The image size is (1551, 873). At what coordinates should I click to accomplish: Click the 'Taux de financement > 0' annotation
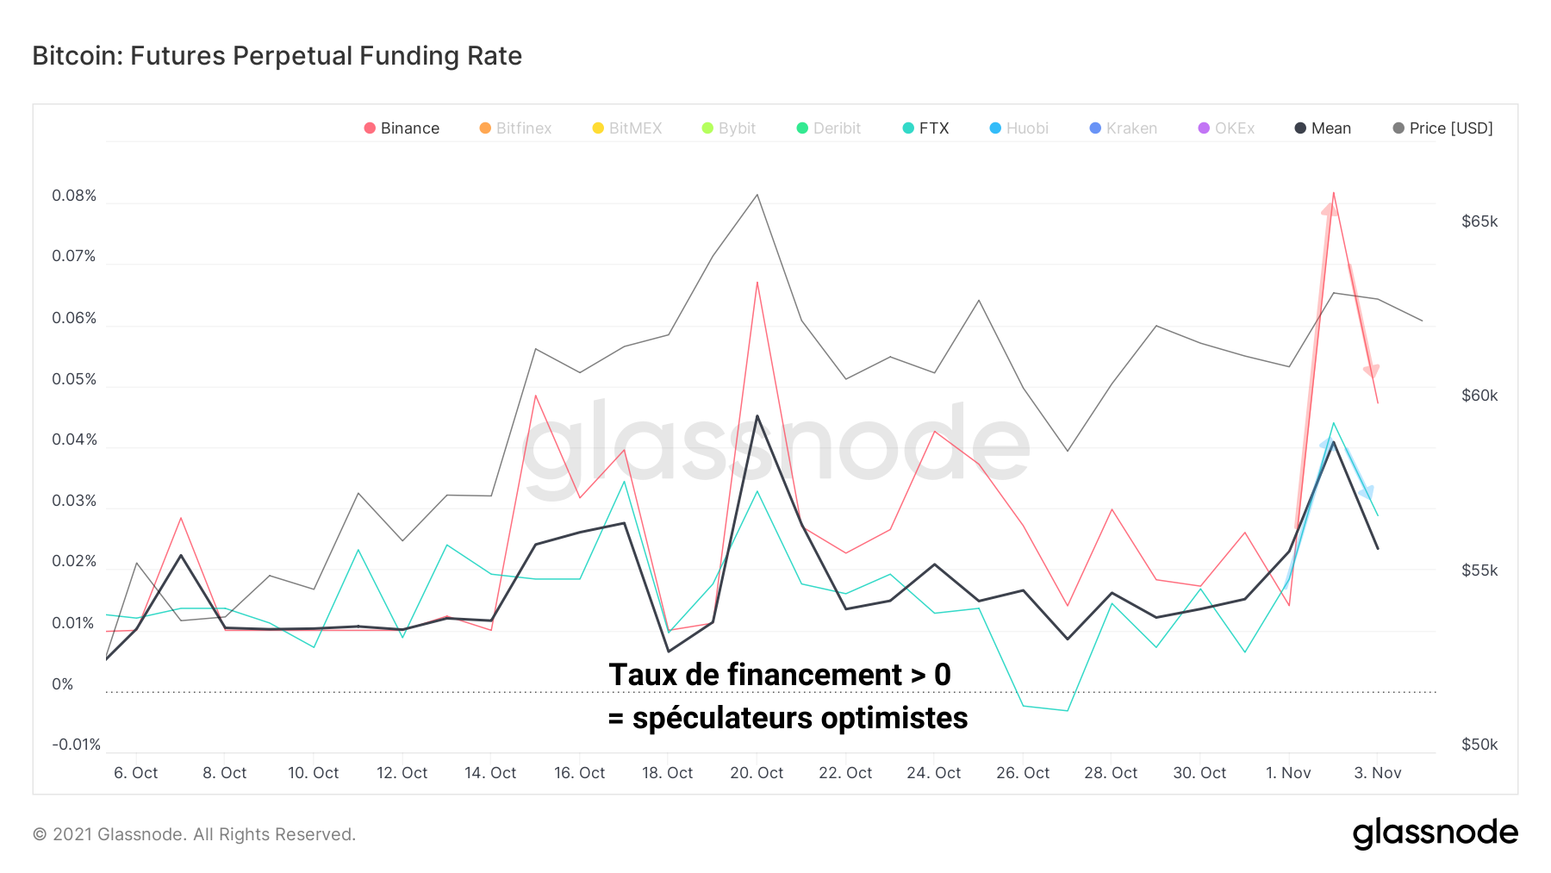779,675
